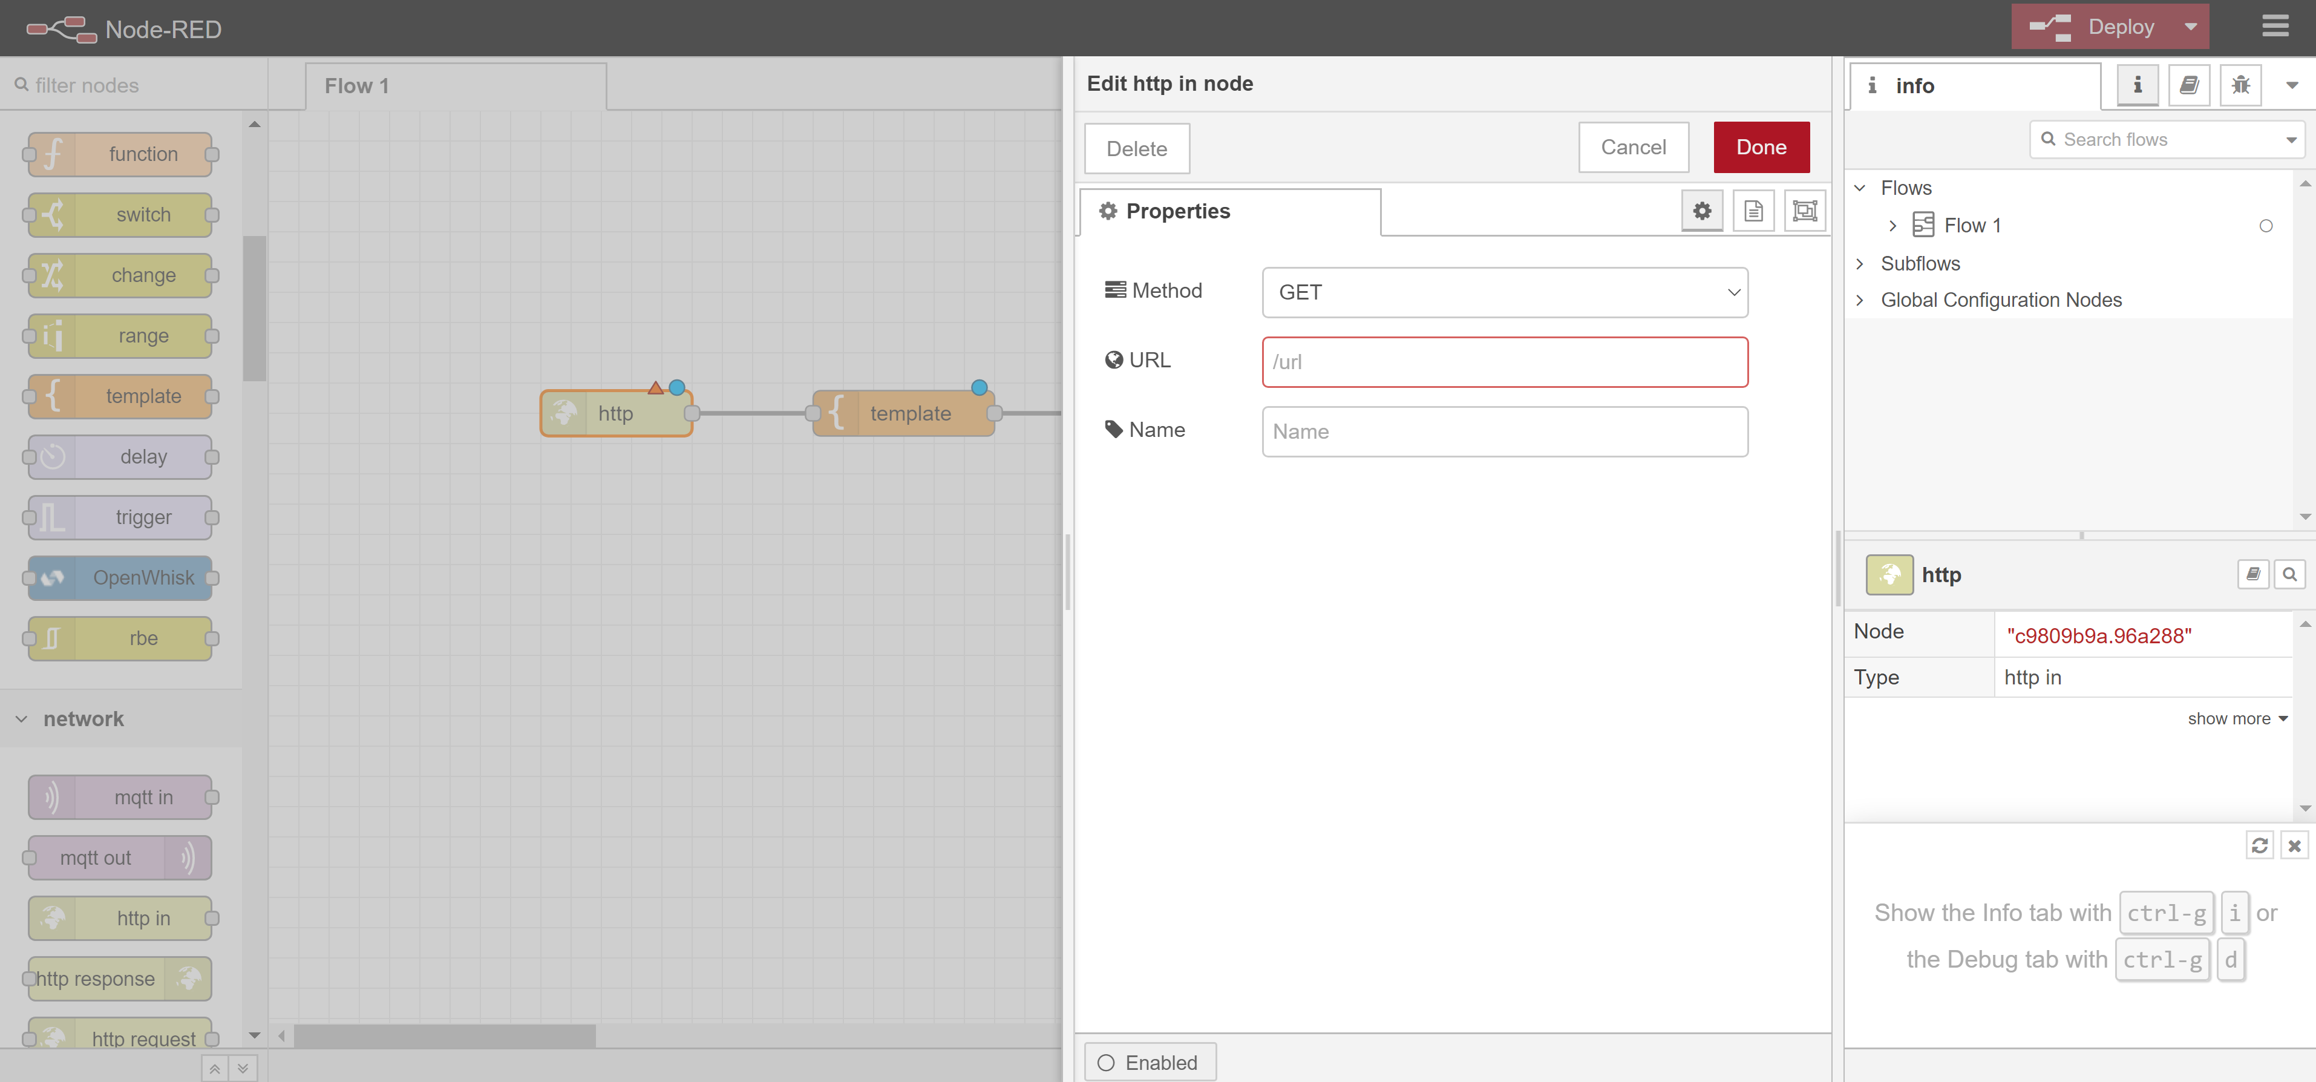
Task: Toggle Flow 1 circle indicator in outline
Action: click(x=2266, y=226)
